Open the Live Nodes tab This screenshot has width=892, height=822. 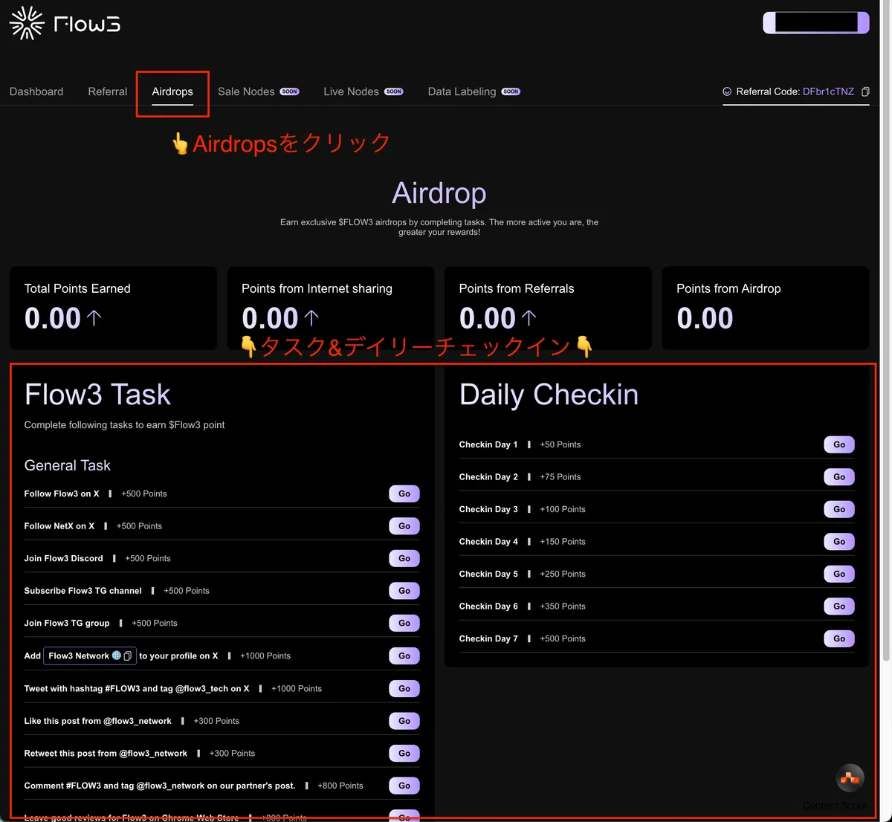pos(351,91)
